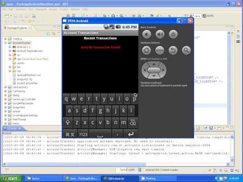Tap the period key on keyboard

coord(117,134)
